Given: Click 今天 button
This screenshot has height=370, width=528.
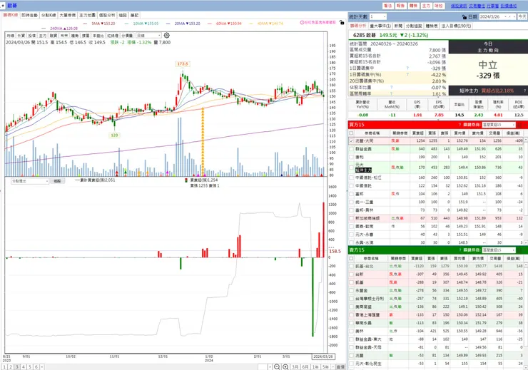Looking at the screenshot, I should 522,16.
